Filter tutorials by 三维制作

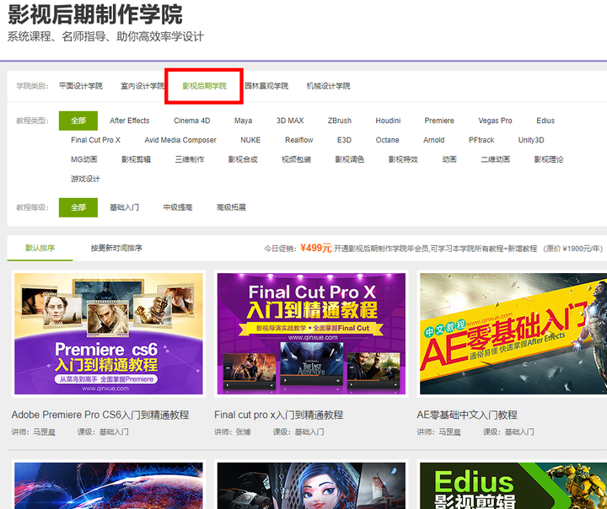click(x=190, y=159)
